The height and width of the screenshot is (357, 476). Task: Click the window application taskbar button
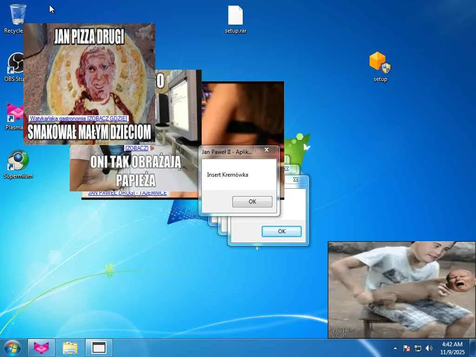click(99, 348)
